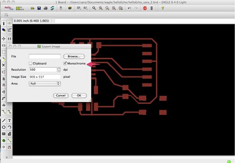Click the PCB quote toolbar icon

pos(20,8)
